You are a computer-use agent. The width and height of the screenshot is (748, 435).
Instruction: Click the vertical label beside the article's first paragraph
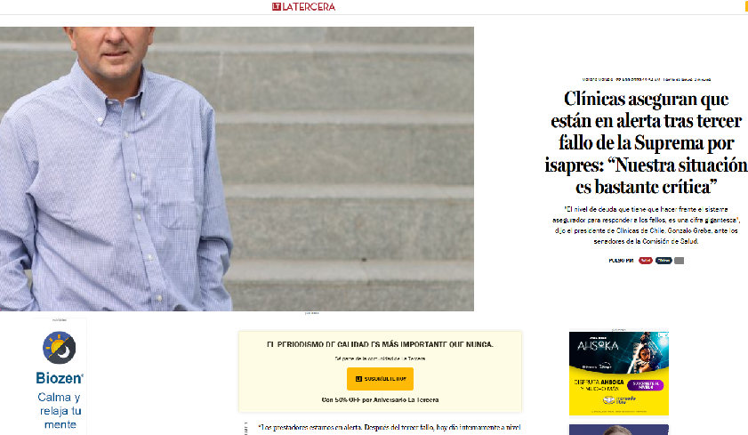click(246, 428)
